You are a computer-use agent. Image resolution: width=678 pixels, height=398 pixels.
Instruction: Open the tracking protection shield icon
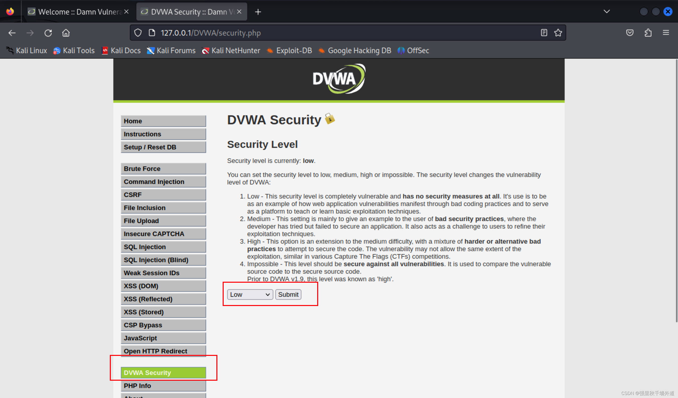click(138, 33)
